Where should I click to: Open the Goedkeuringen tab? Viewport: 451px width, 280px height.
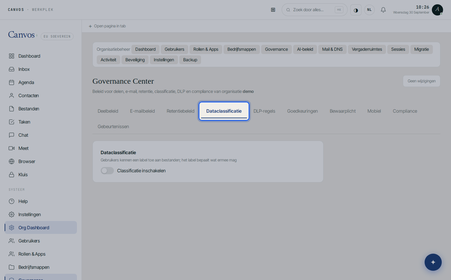[302, 111]
